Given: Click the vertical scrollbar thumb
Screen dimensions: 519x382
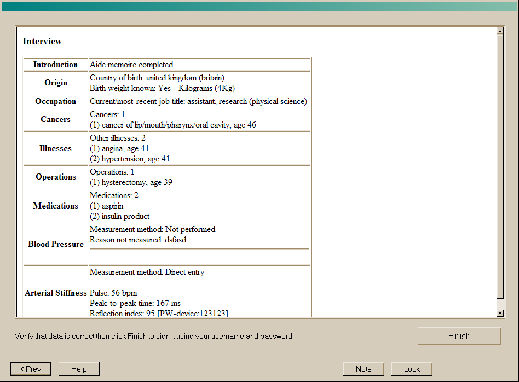Looking at the screenshot, I should [500, 164].
